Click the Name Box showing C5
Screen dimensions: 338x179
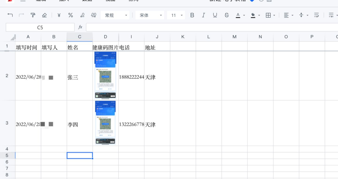coord(40,28)
